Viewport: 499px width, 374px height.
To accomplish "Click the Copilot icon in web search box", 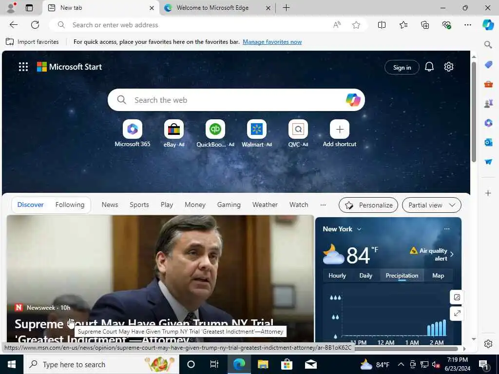I will [353, 100].
